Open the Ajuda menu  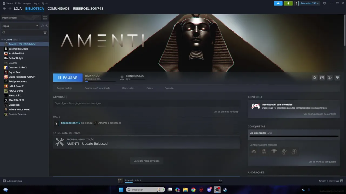45,3
